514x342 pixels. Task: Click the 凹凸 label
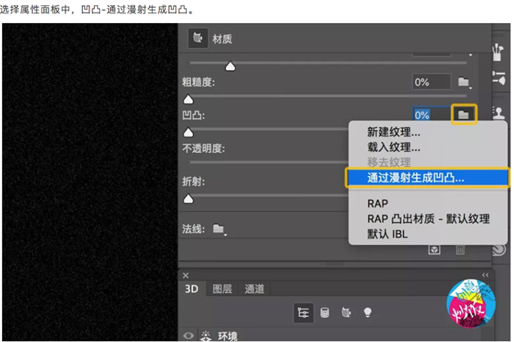[x=193, y=115]
